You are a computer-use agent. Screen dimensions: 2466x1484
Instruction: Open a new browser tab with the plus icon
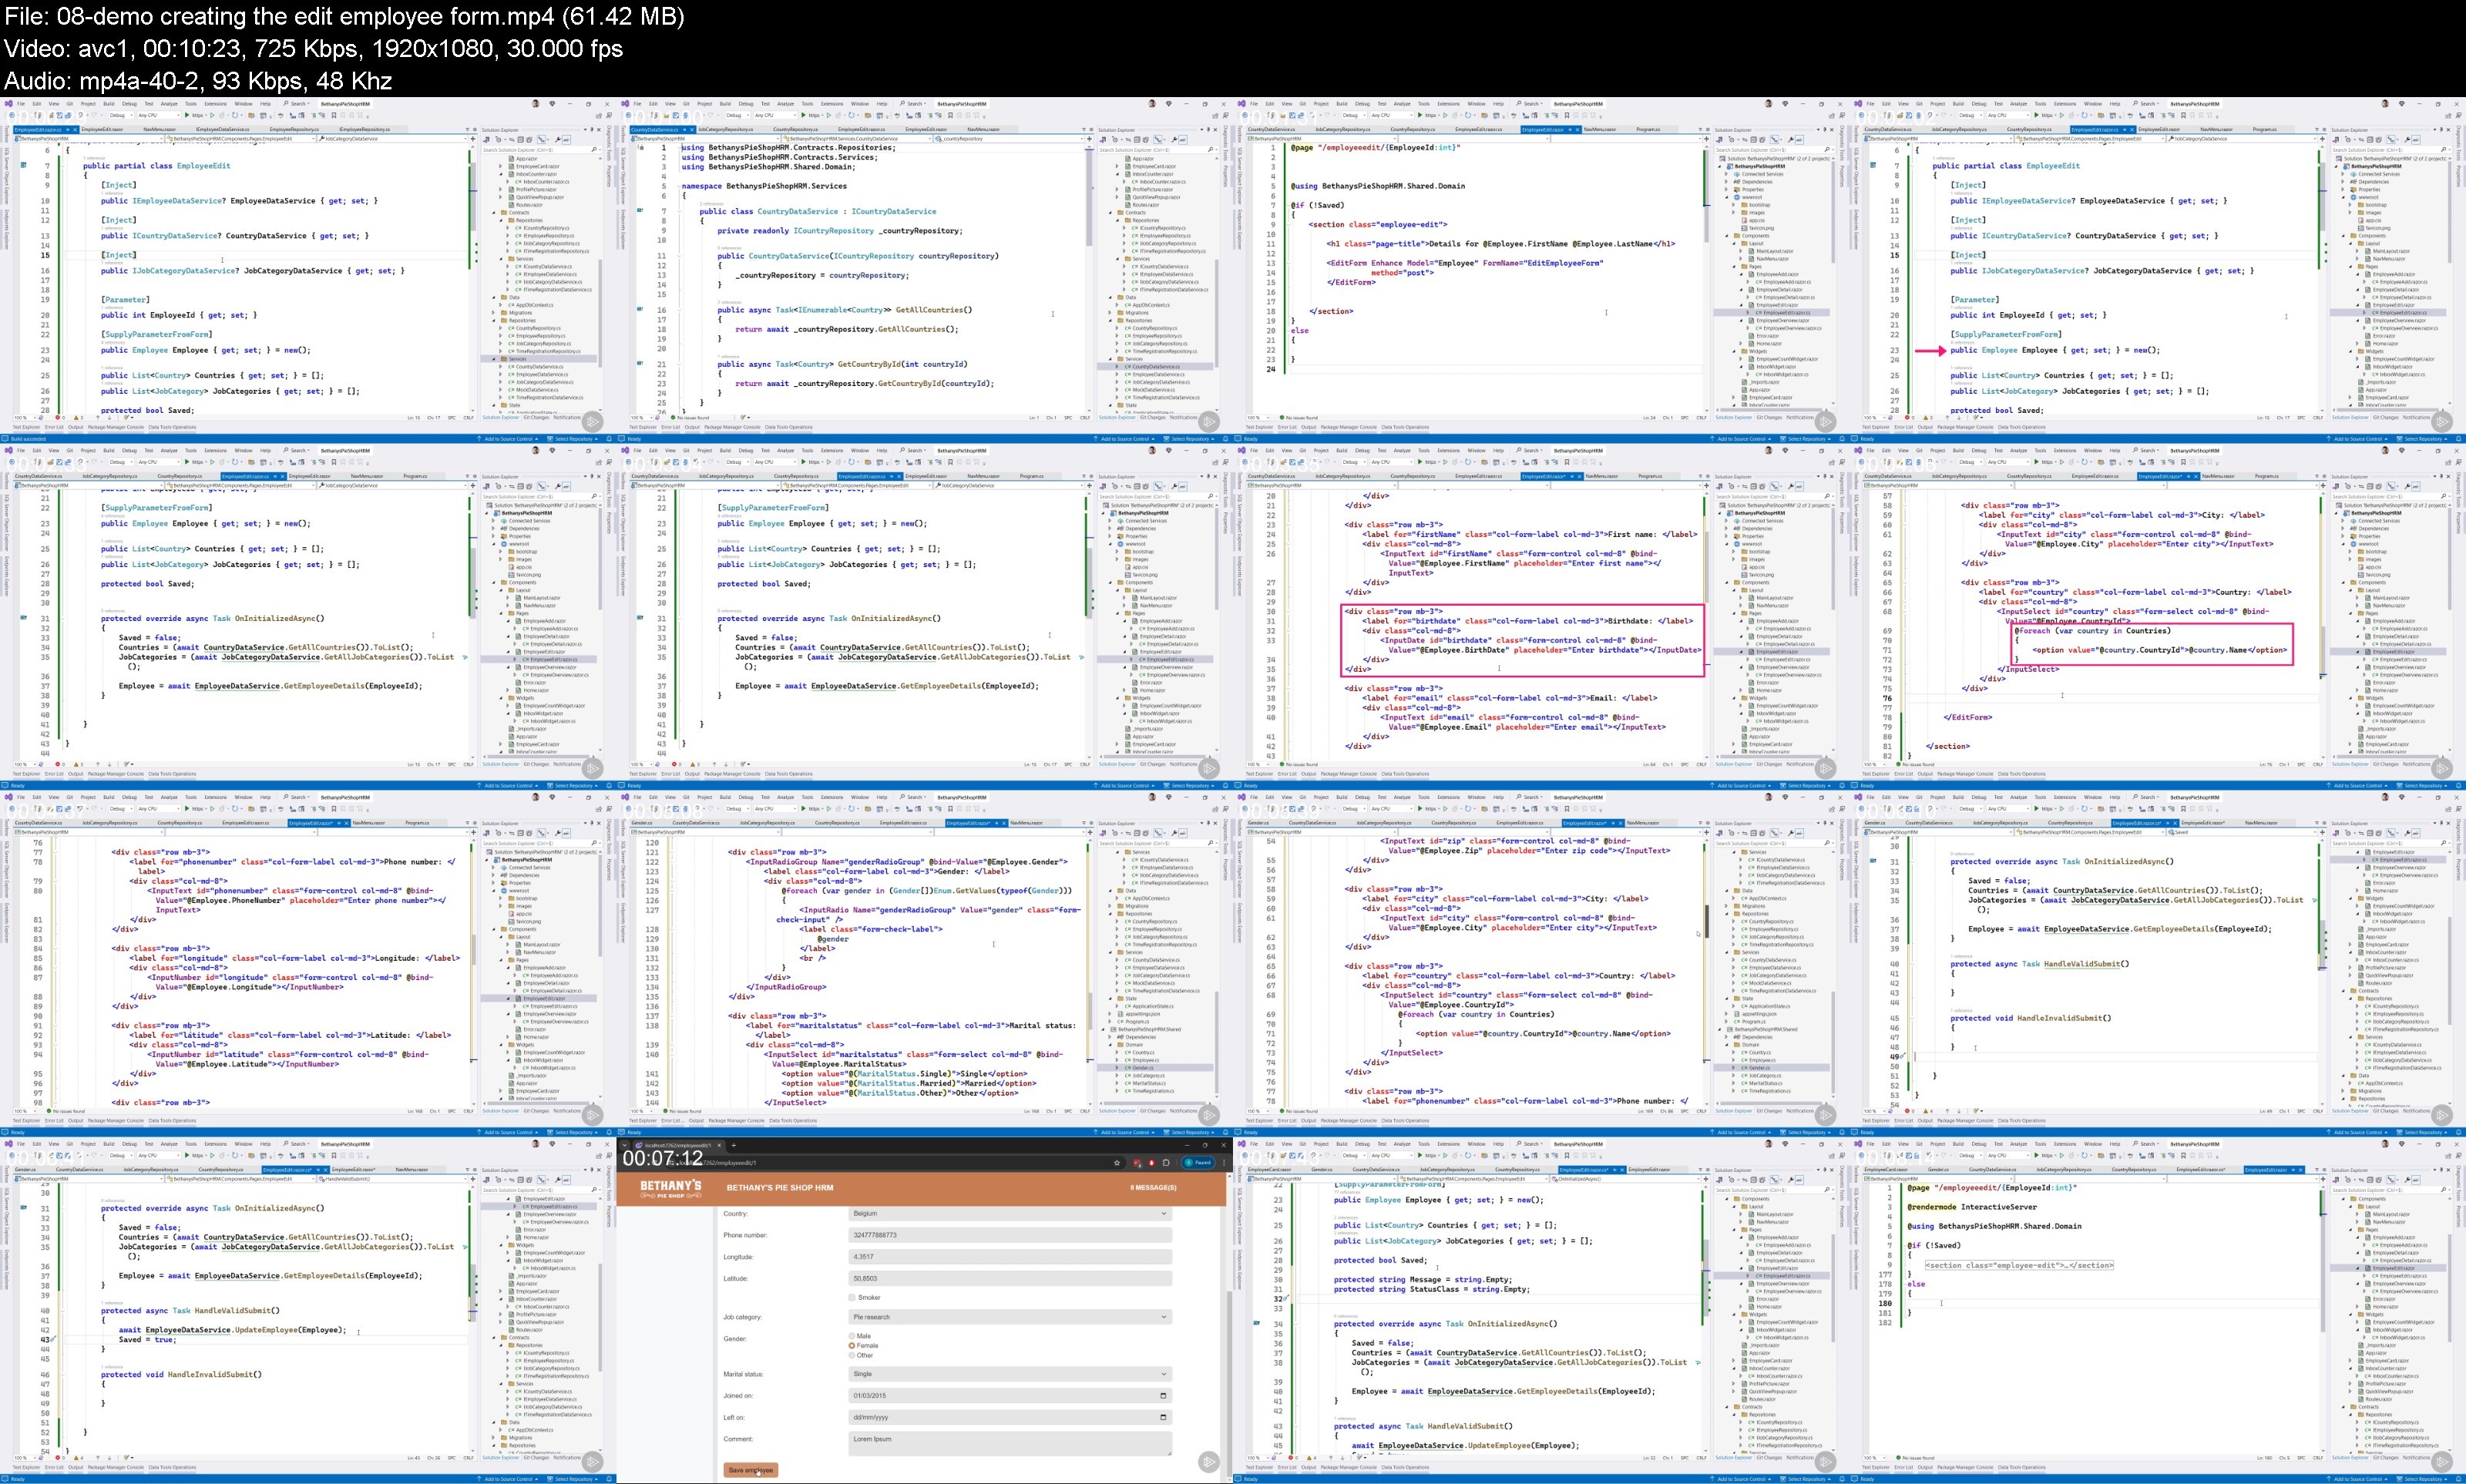(x=733, y=1146)
